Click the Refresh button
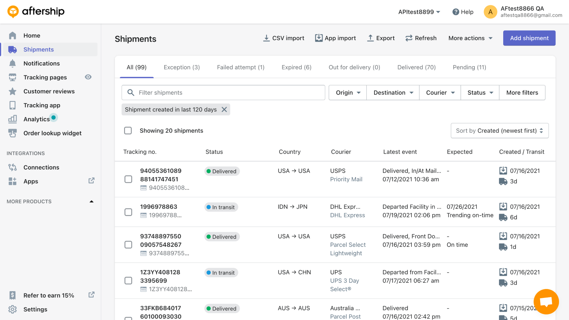The image size is (569, 320). [421, 38]
